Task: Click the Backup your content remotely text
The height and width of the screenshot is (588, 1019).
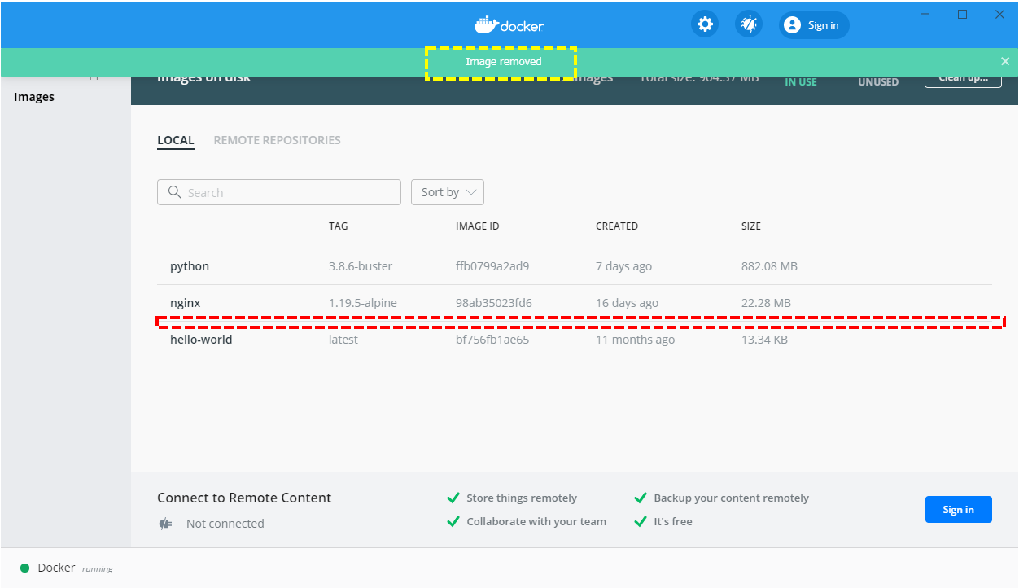Action: [732, 498]
